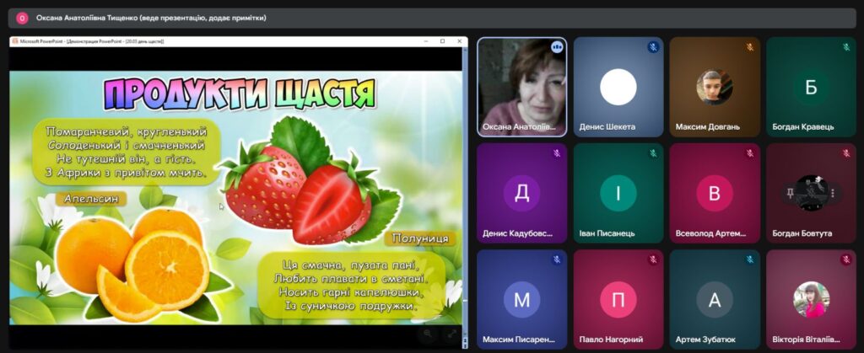Screen dimensions: 864x353
Task: Click the muted mic icon on Богдан Кравець's tile
Action: 845,47
